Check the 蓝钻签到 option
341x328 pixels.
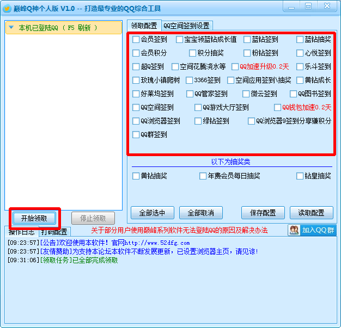[247, 40]
